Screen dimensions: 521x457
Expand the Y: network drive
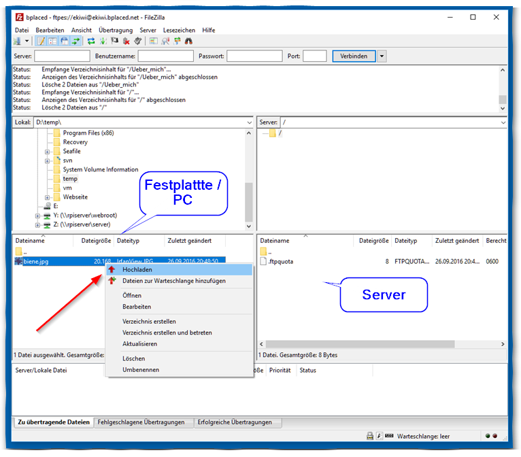click(37, 216)
